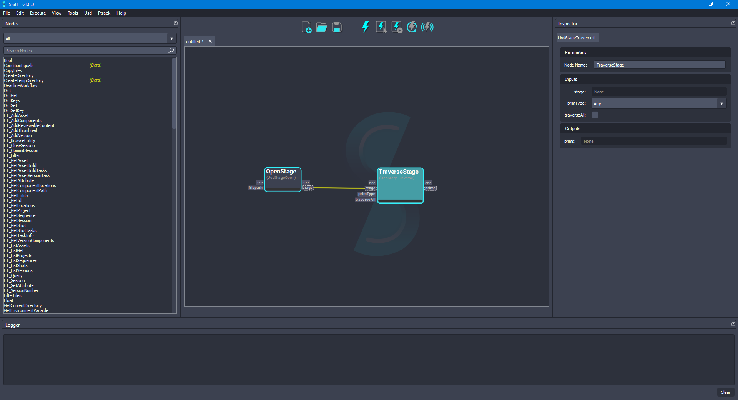Screen dimensions: 738x400
Task: Open the node category filter dropdown
Action: coord(171,38)
